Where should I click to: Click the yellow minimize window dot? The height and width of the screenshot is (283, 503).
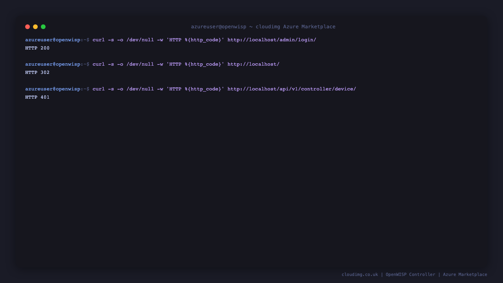pyautogui.click(x=35, y=27)
